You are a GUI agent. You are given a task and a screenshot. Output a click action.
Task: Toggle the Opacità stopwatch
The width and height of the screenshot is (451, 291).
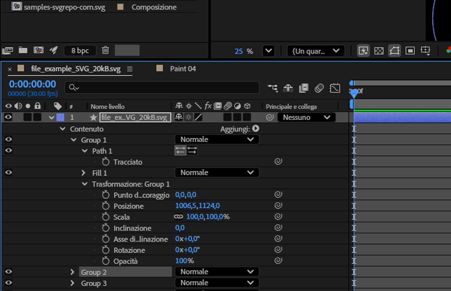[x=106, y=261]
